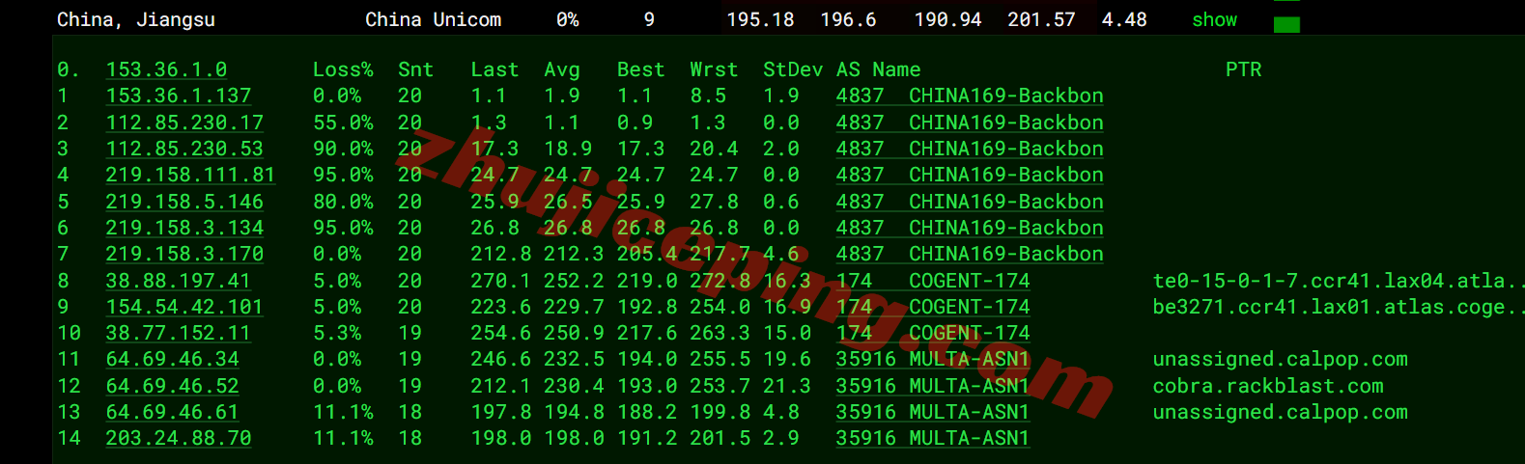Click the green status bar beside show

[1286, 24]
